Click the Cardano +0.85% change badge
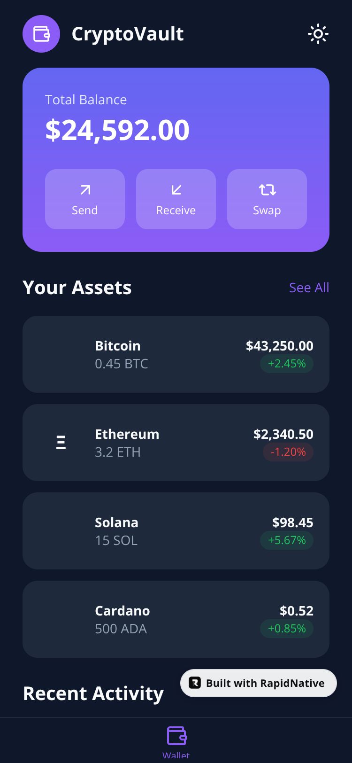 287,629
